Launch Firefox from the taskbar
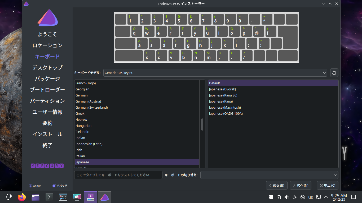Screen dimensions: 362x203 (22, 197)
